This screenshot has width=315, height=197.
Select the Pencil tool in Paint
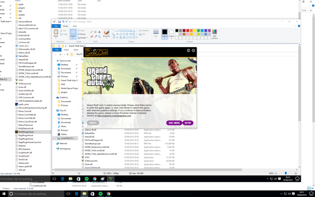point(92,32)
